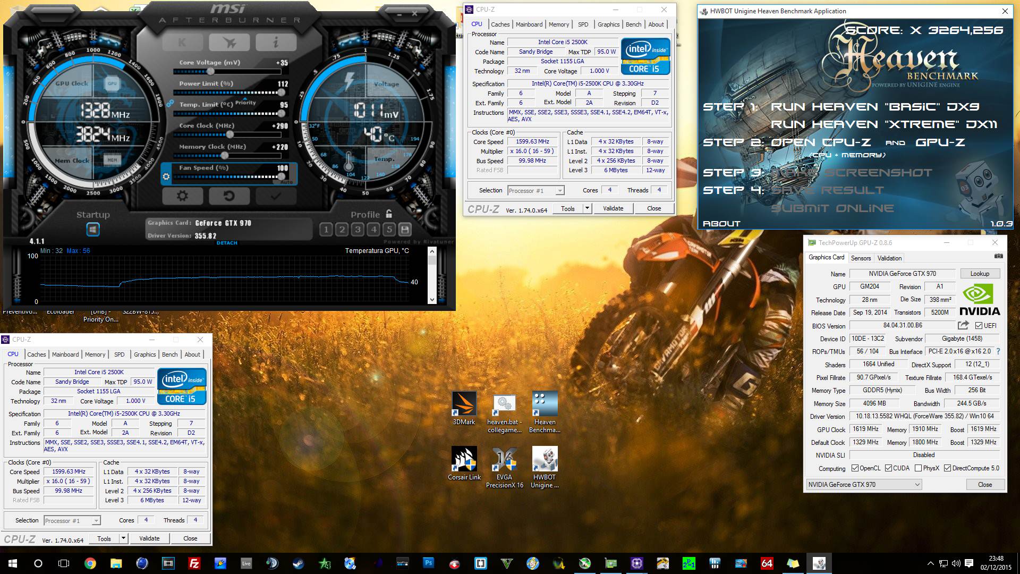Click GPU-Z BIOS export share icon
Screen dimensions: 1020x574
point(963,325)
